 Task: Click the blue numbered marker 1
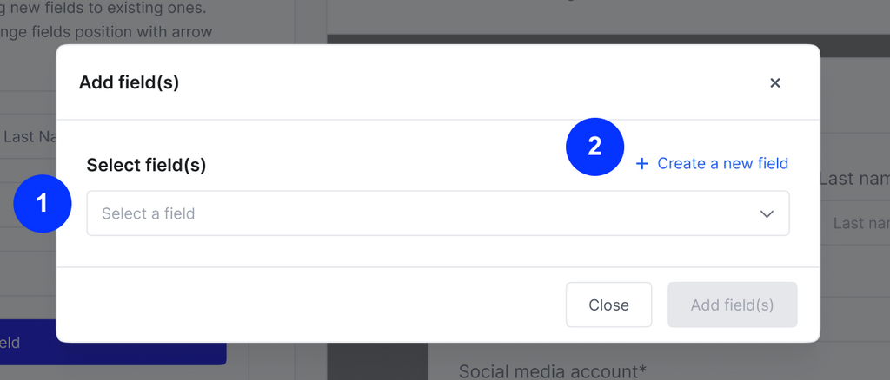(x=43, y=204)
